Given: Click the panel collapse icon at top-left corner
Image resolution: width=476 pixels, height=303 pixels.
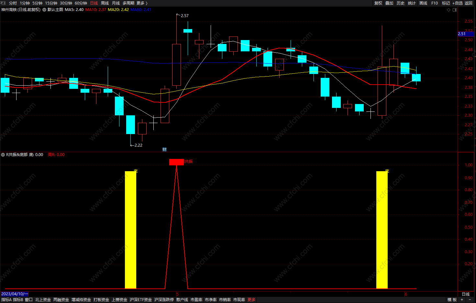Looking at the screenshot, I should point(3,3).
